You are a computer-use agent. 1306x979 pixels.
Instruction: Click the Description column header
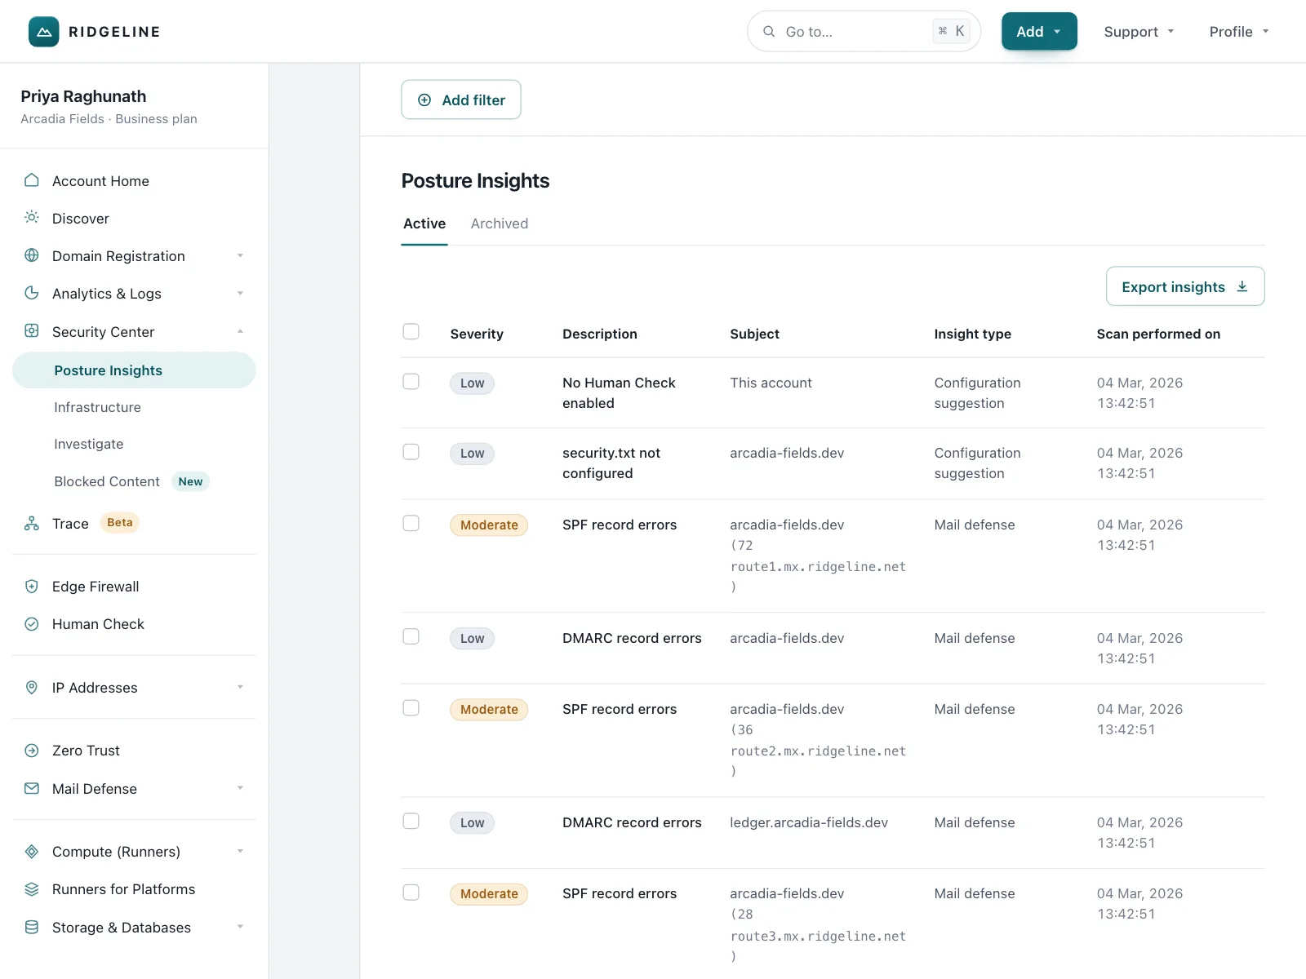point(600,334)
